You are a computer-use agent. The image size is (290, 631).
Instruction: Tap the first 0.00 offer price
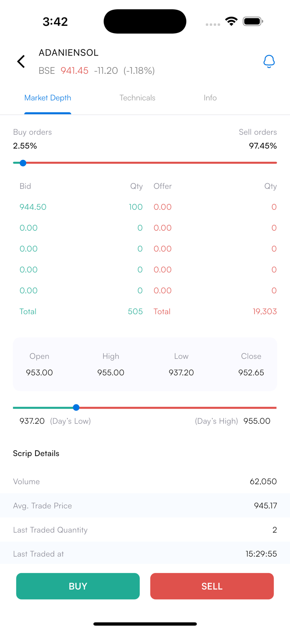(163, 207)
